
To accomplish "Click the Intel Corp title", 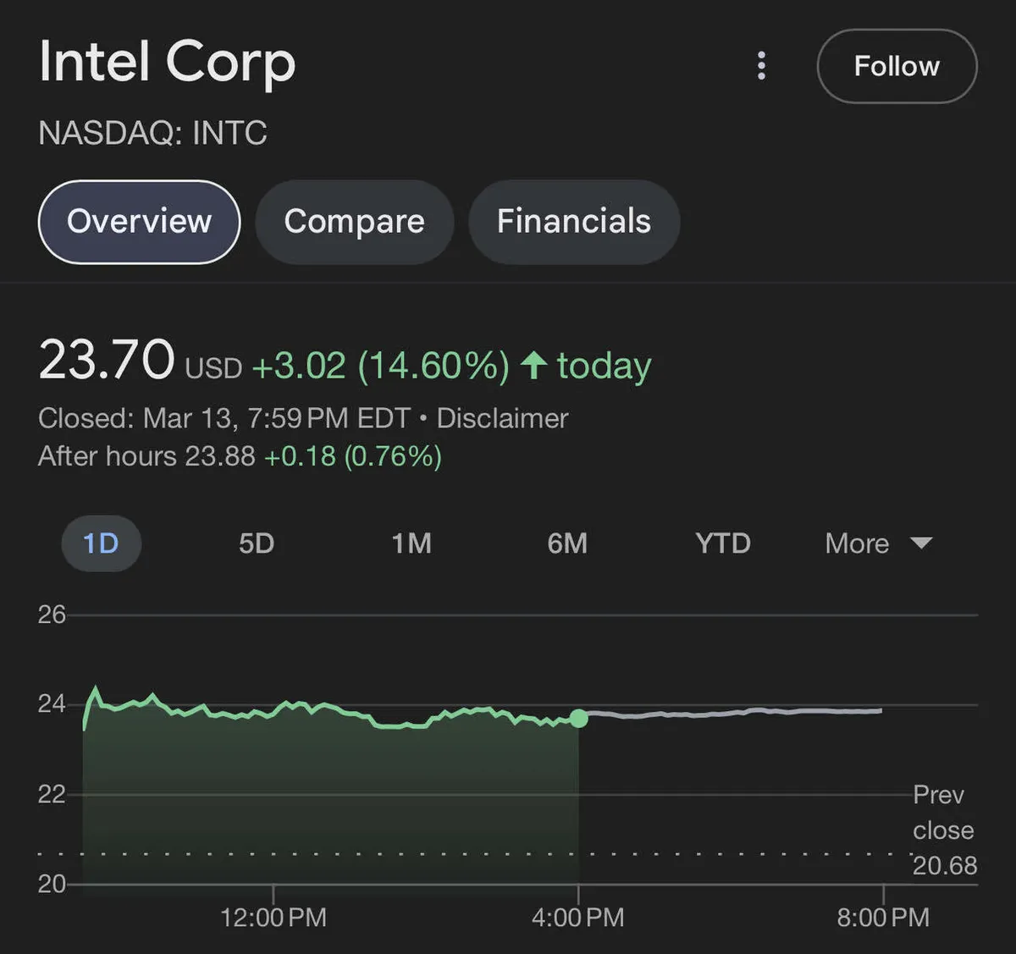I will 167,63.
